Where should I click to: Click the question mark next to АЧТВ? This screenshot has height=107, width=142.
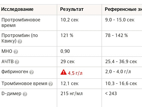click(x=17, y=62)
